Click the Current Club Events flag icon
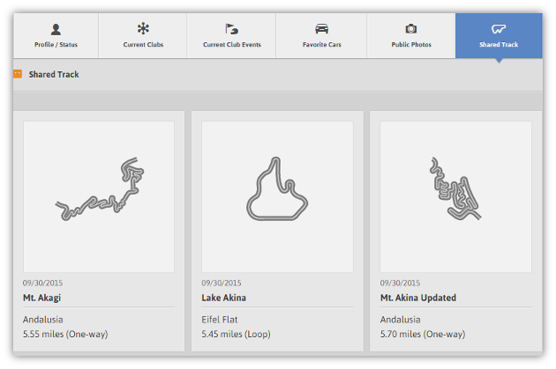This screenshot has width=556, height=369. (x=231, y=29)
